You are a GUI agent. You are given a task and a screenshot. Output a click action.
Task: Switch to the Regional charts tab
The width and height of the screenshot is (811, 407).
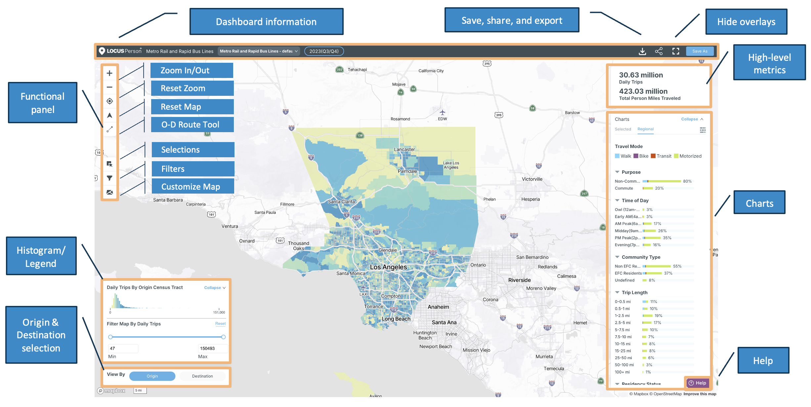coord(645,129)
